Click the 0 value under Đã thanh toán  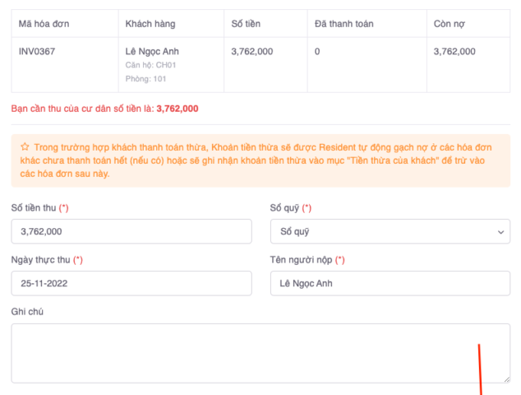[317, 51]
